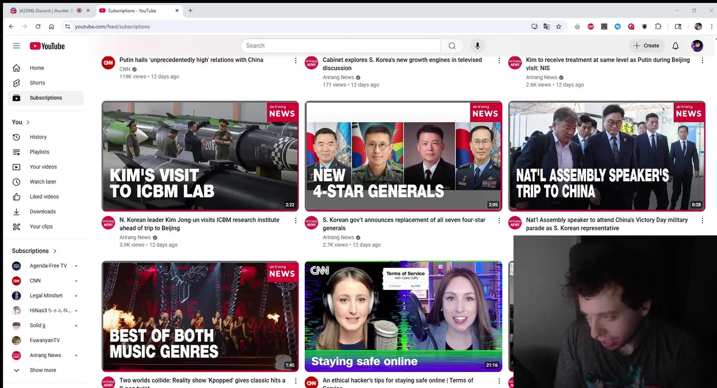Open options for four-star generals video

coord(499,220)
